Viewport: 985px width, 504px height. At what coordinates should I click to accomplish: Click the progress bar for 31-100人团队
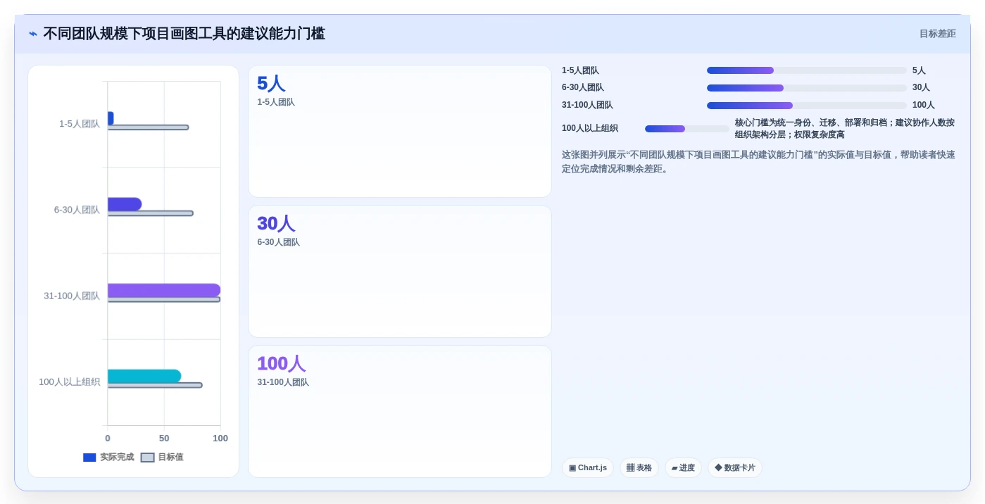(x=806, y=106)
